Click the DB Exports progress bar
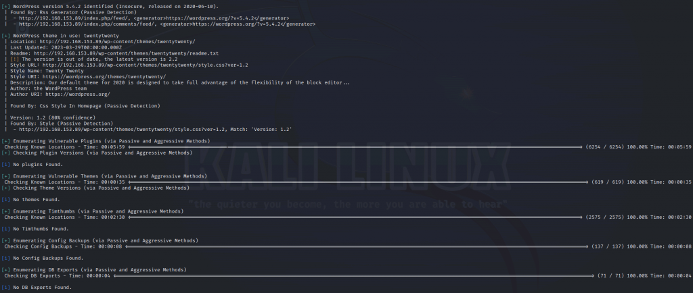The height and width of the screenshot is (293, 693). coord(354,276)
